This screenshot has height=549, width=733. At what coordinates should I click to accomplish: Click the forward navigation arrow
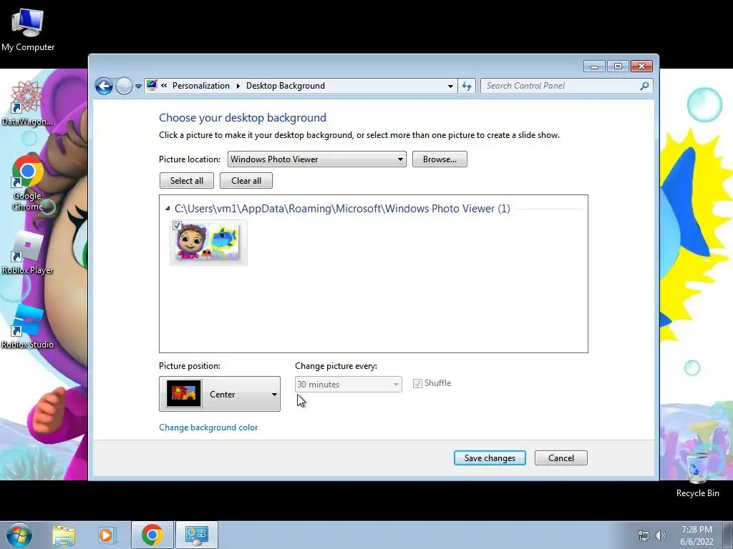[124, 86]
